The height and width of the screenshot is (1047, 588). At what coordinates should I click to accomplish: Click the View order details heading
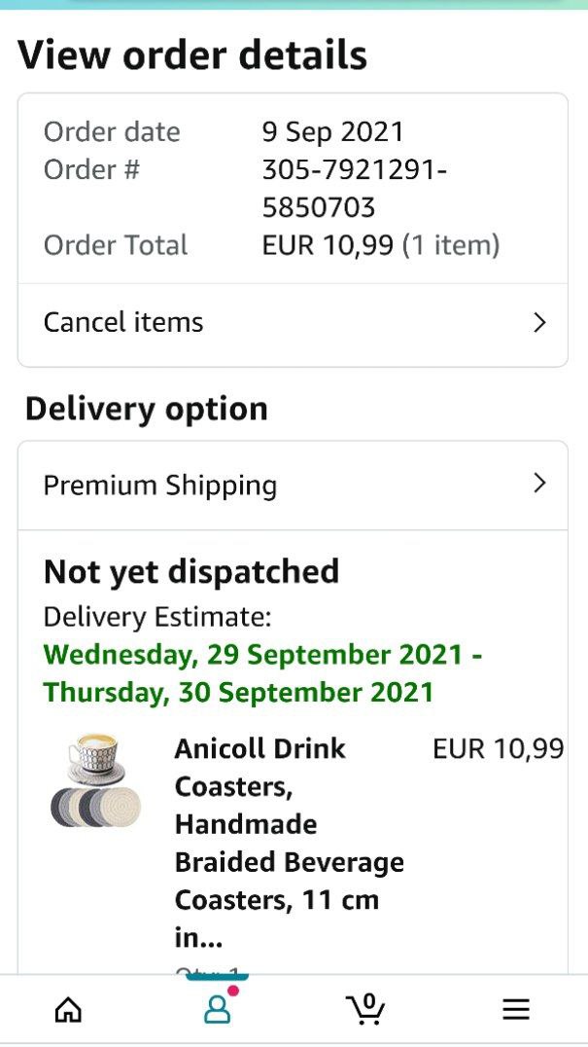(x=192, y=55)
